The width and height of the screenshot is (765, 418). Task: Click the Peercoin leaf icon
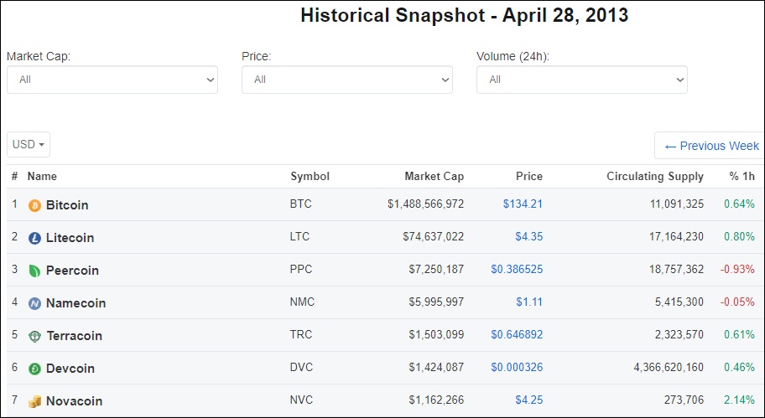34,271
